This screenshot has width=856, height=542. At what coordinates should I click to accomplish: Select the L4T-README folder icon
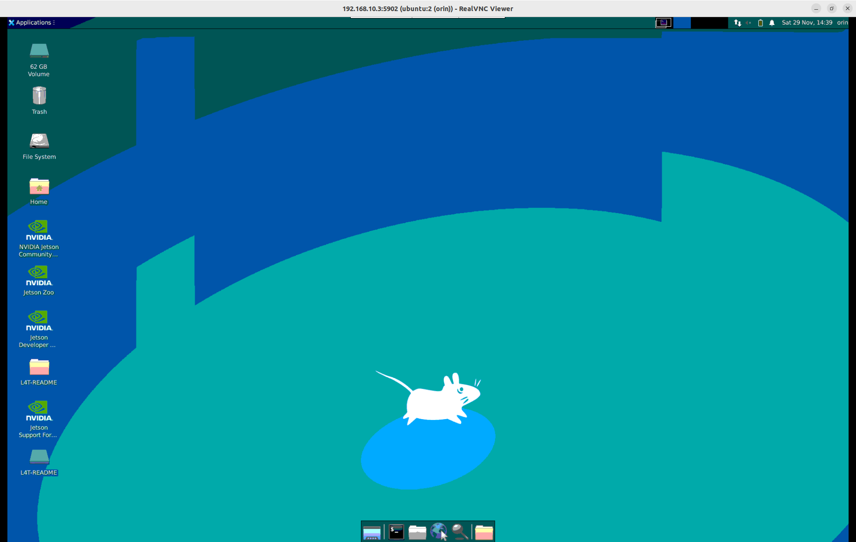coord(39,367)
